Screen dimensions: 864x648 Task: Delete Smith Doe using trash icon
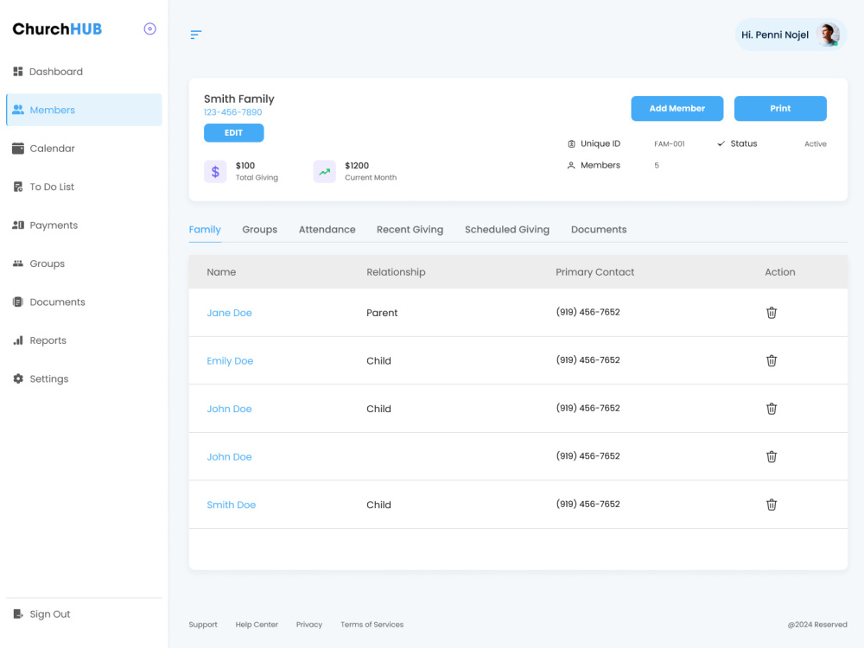coord(772,505)
